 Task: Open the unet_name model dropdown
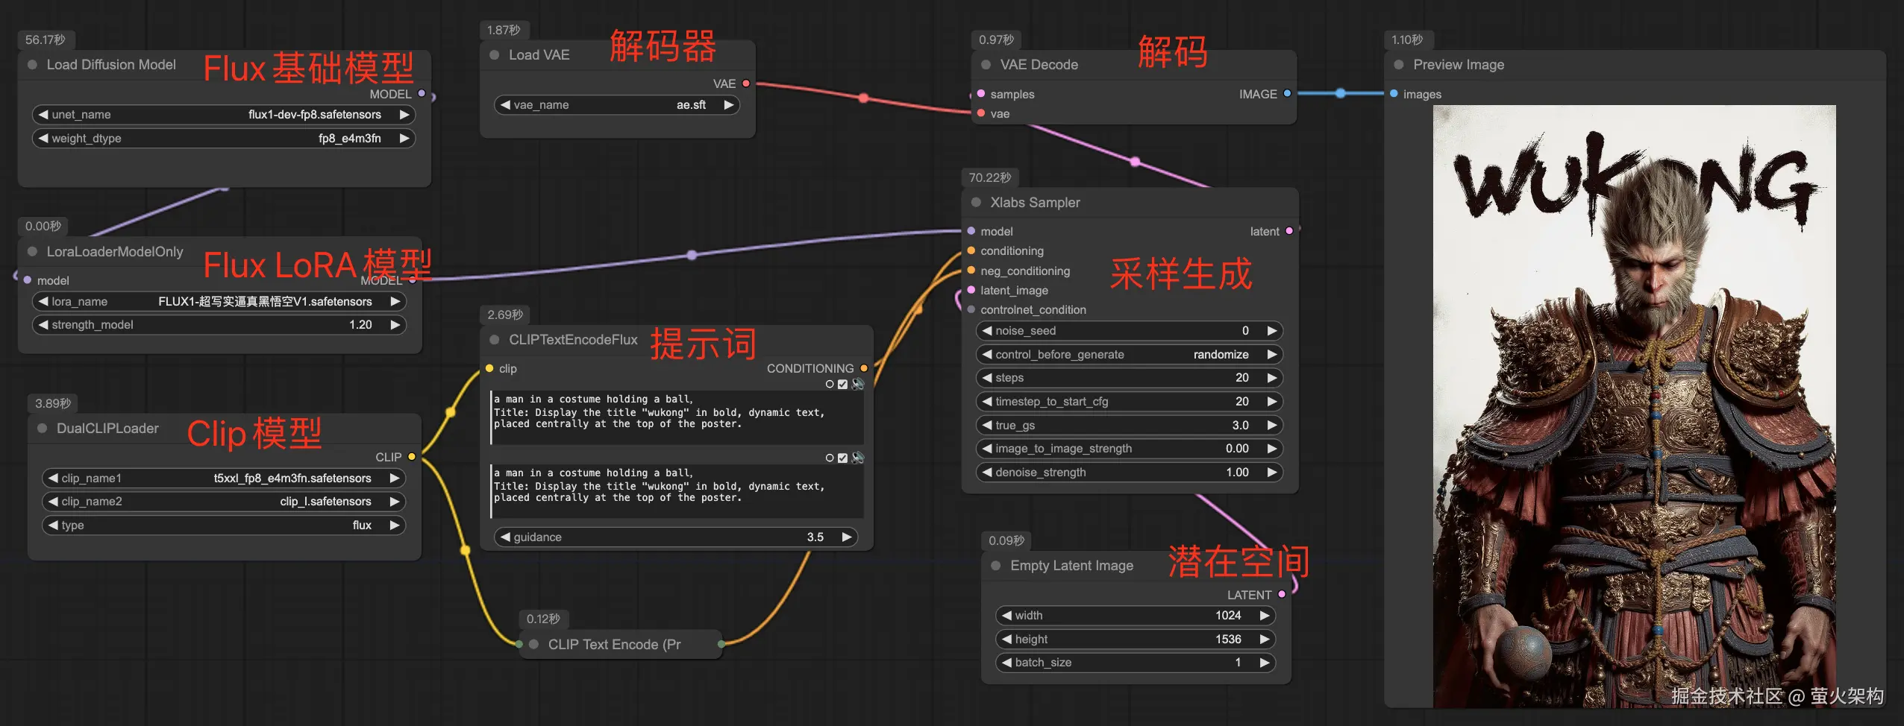pos(224,115)
